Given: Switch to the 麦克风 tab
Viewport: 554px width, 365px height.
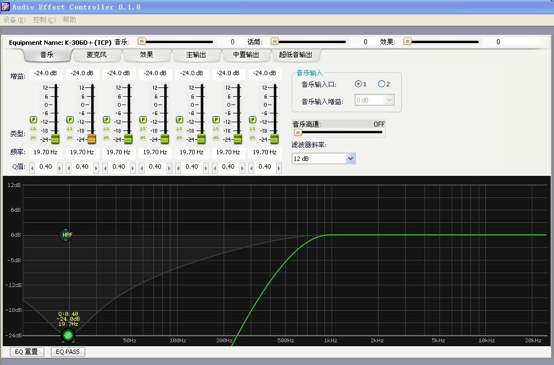Looking at the screenshot, I should 96,55.
